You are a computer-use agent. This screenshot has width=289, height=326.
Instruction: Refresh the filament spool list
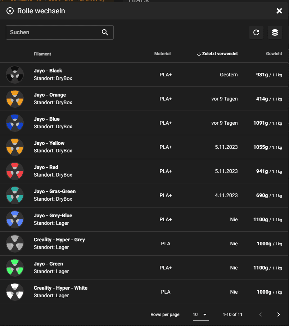pyautogui.click(x=256, y=32)
